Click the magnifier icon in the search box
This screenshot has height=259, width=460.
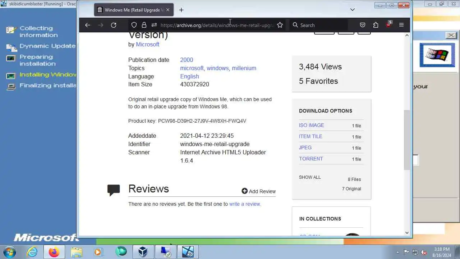pos(295,25)
